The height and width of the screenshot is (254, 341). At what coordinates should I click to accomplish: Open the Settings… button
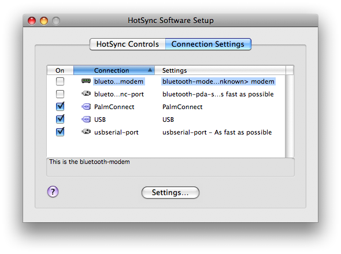170,192
